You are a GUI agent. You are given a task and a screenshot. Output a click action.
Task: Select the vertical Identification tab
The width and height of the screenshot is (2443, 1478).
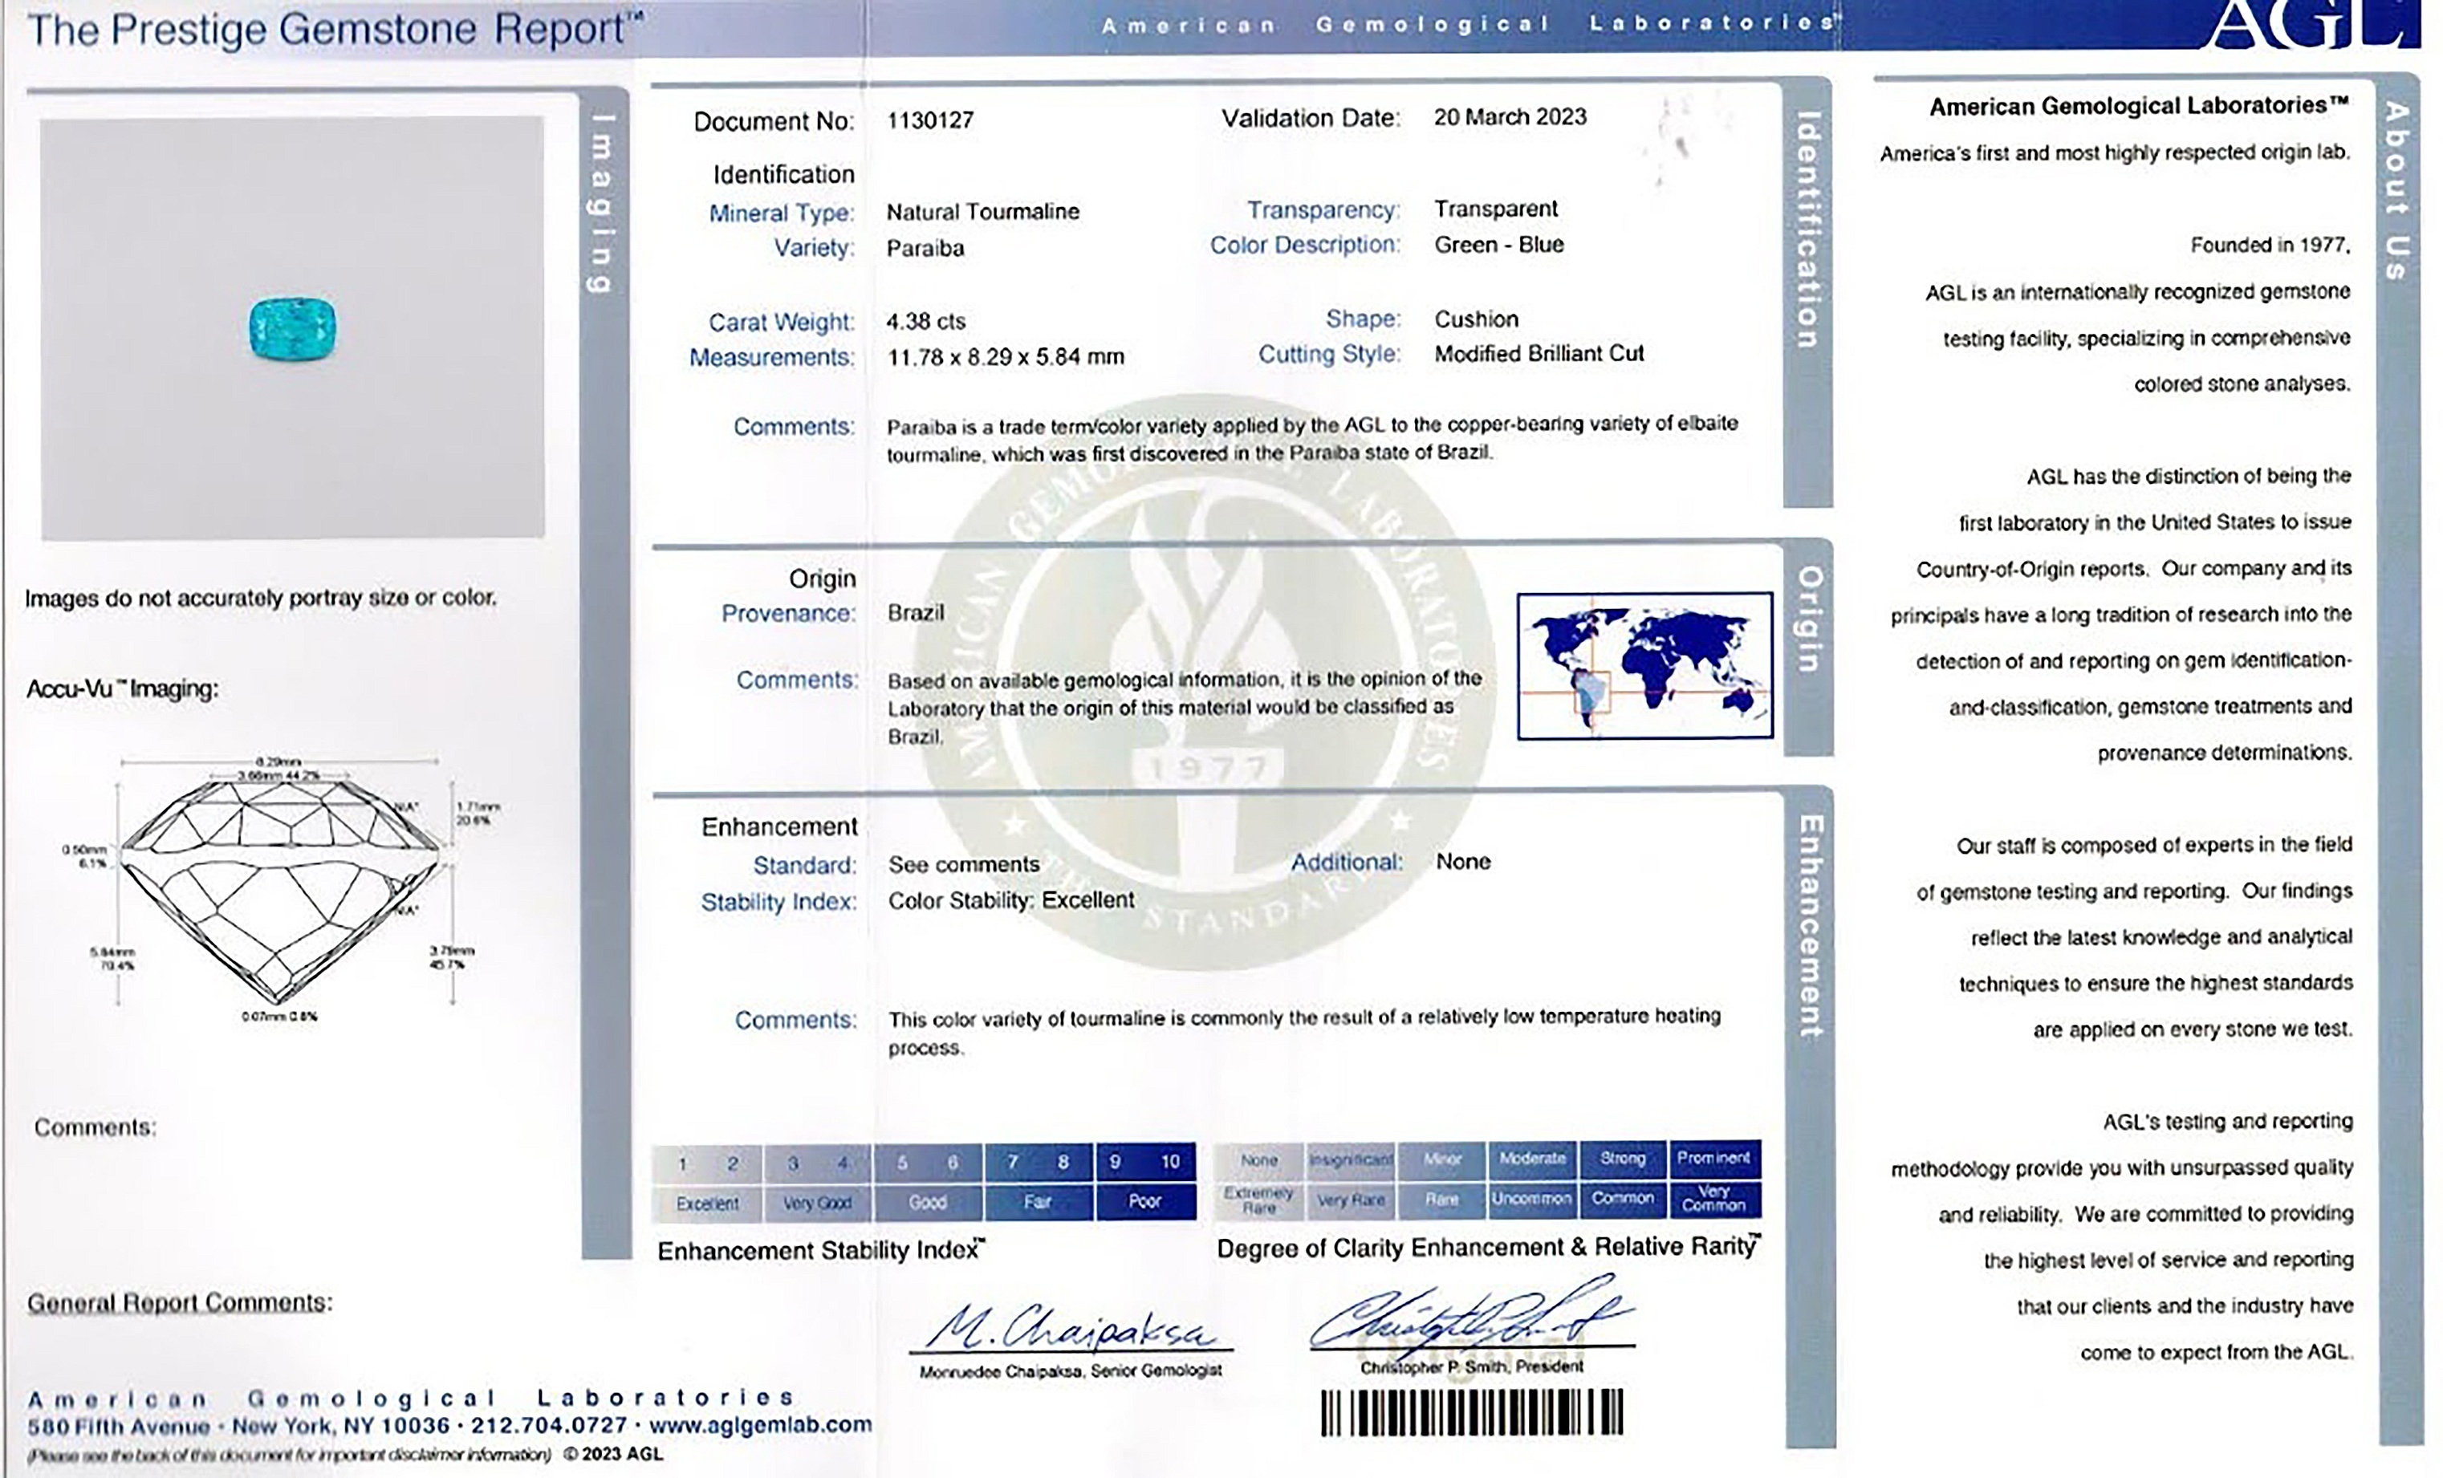coord(1807,230)
